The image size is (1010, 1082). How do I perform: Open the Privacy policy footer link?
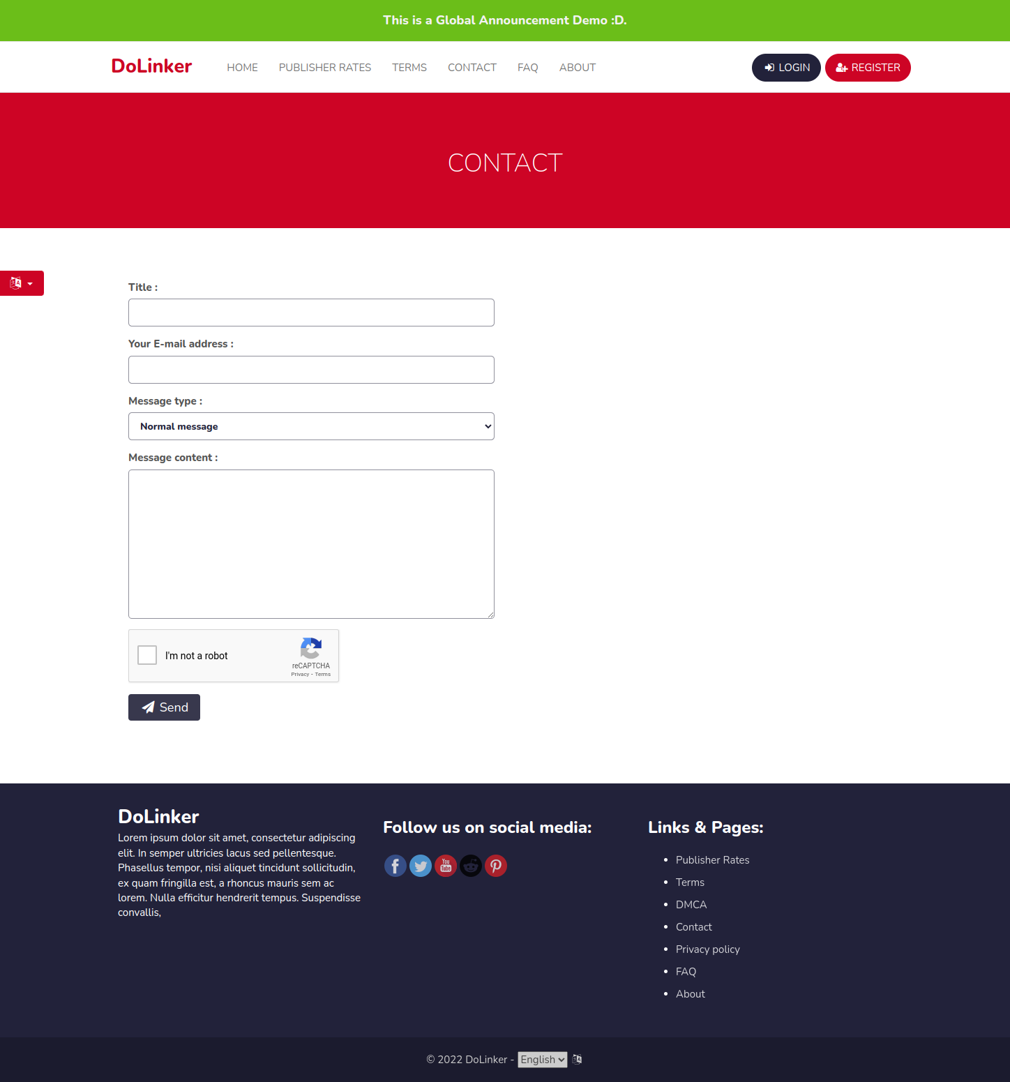(x=707, y=949)
